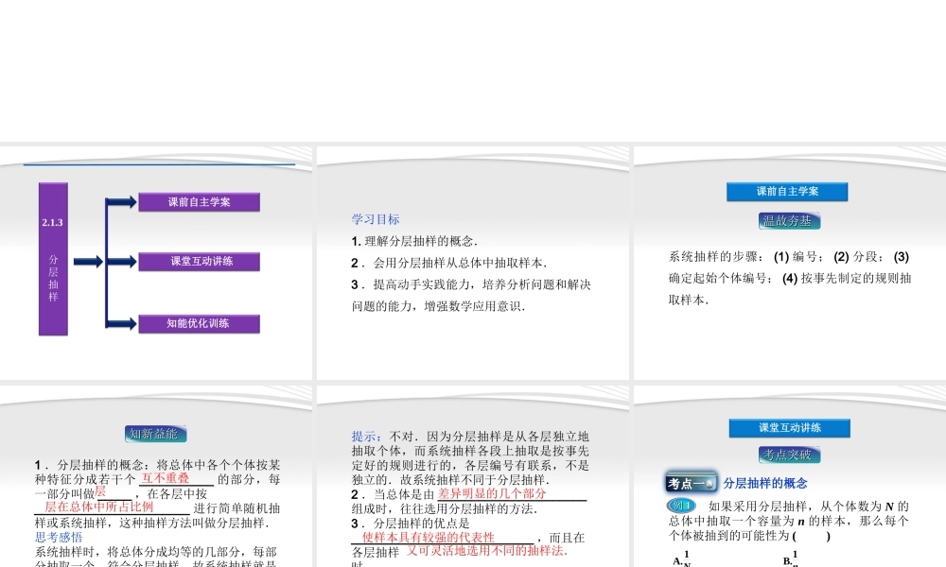Click the blue 课堂互动讲练 banner
The width and height of the screenshot is (946, 567).
(x=790, y=428)
